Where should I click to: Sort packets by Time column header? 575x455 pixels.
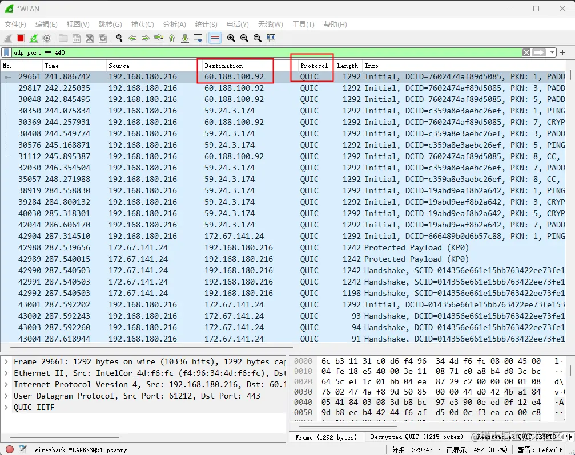(74, 66)
